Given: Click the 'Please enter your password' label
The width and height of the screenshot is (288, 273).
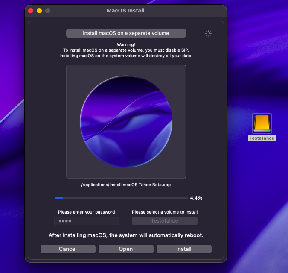Looking at the screenshot, I should (x=87, y=212).
